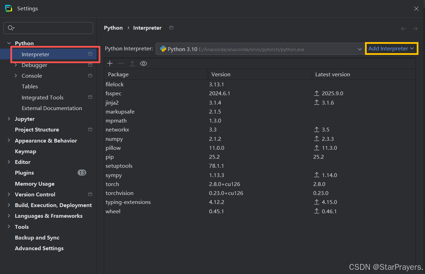Image resolution: width=425 pixels, height=274 pixels.
Task: Expand the Console subtree
Action: tap(16, 76)
